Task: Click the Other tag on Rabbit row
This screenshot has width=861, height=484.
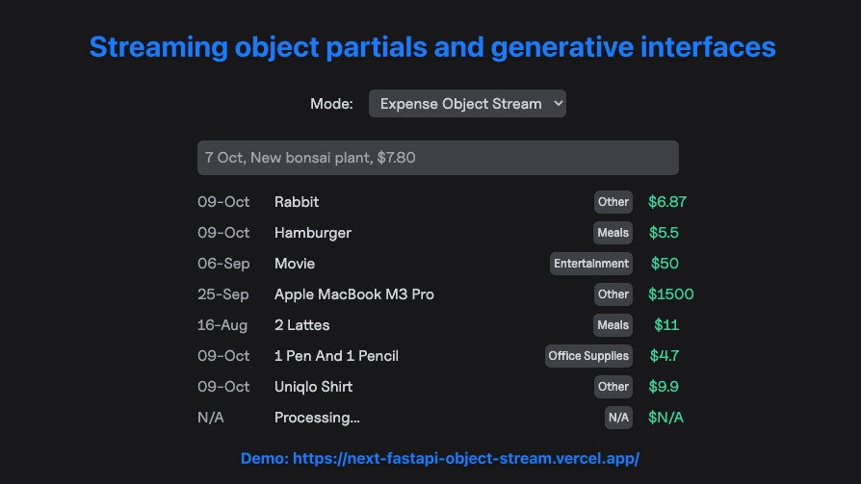Action: tap(613, 202)
